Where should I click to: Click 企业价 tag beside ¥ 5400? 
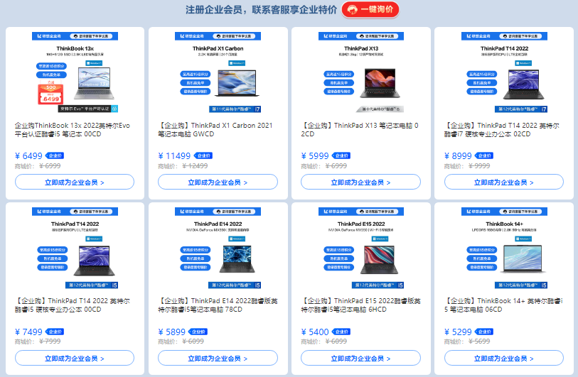tap(341, 332)
